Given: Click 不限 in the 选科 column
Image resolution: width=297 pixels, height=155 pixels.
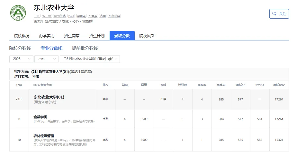Looking at the screenshot, I should point(163,99).
